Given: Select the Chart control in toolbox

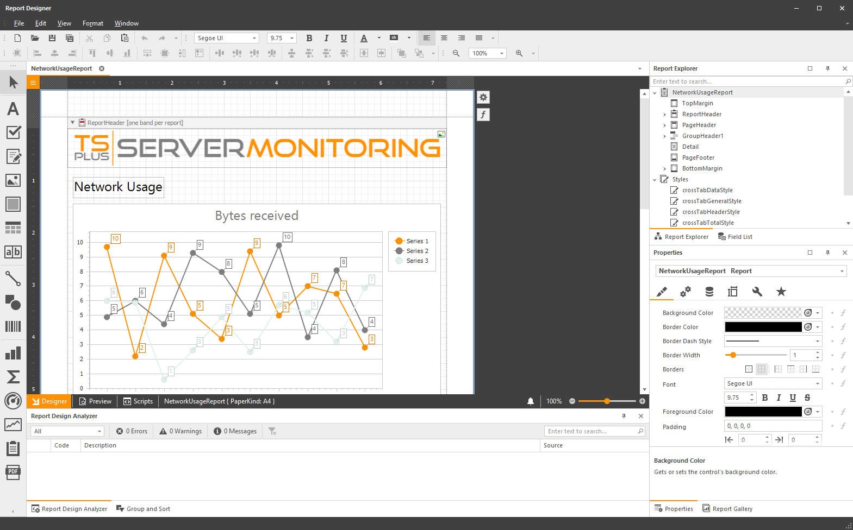Looking at the screenshot, I should pos(13,354).
